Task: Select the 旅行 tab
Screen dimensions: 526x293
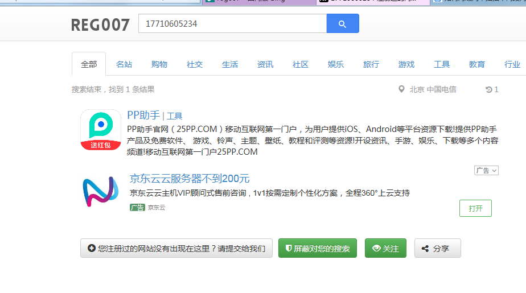Action: 371,64
